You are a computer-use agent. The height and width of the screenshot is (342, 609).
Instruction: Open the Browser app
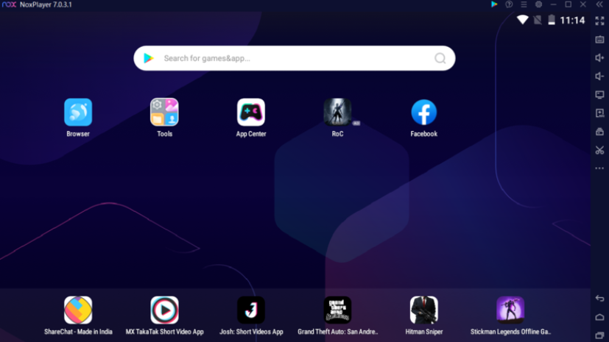[78, 113]
